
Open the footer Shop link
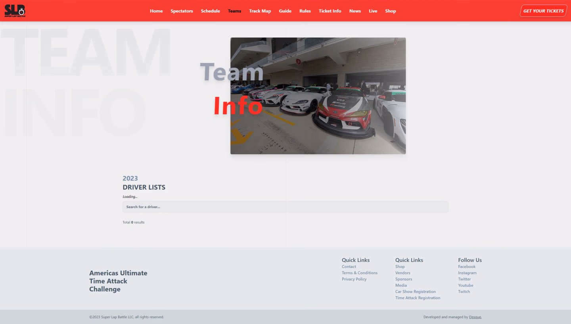400,267
